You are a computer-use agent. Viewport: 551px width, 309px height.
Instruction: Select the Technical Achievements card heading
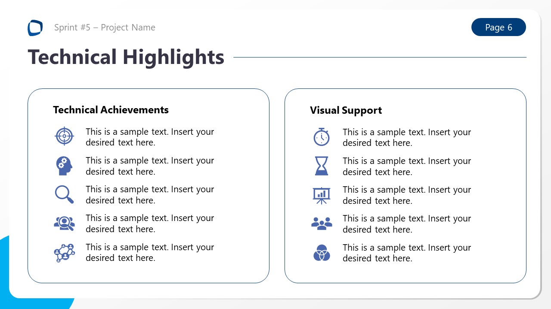point(111,110)
